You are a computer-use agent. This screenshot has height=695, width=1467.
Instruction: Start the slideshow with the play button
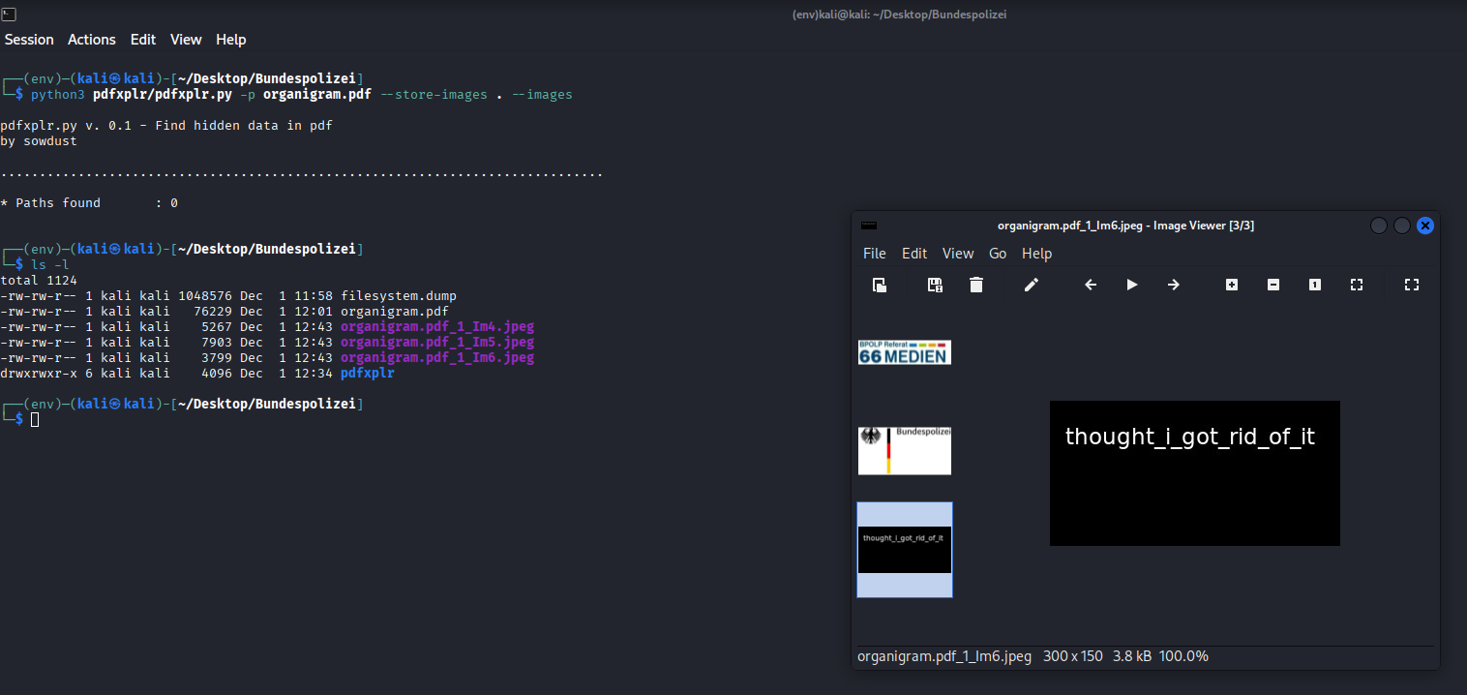click(1131, 285)
